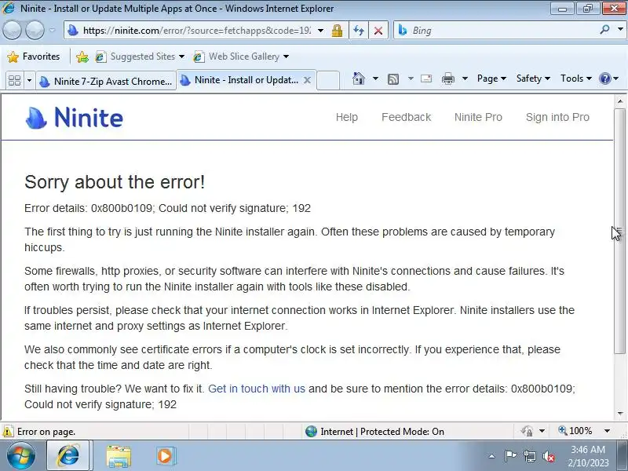This screenshot has width=628, height=471.
Task: Click the Sorry about the error heading
Action: coord(115,182)
